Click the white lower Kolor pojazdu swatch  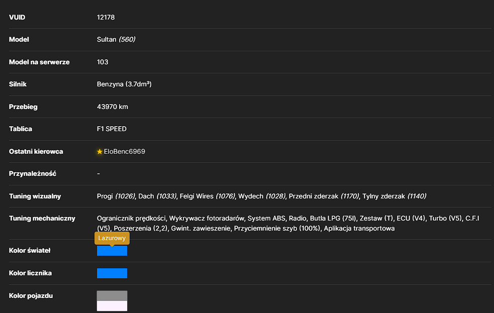coord(112,306)
